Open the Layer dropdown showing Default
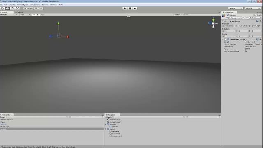 pyautogui.click(x=255, y=18)
